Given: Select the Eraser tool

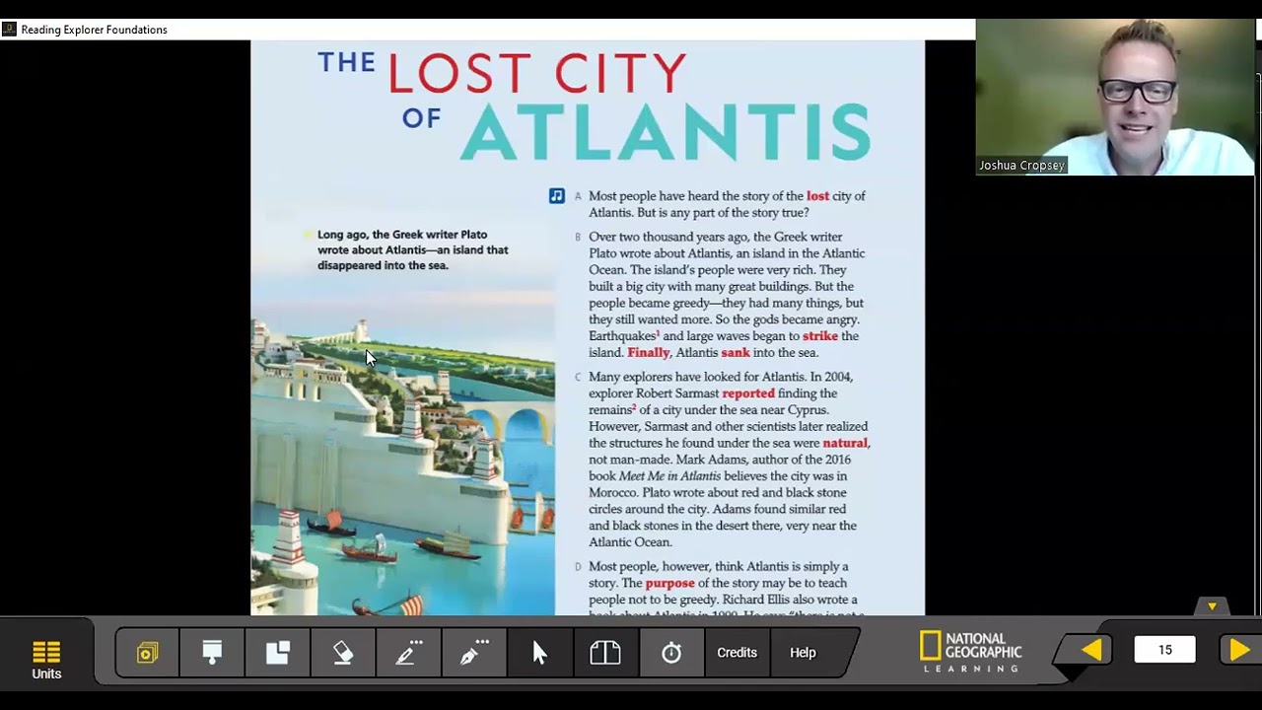Looking at the screenshot, I should pyautogui.click(x=342, y=653).
